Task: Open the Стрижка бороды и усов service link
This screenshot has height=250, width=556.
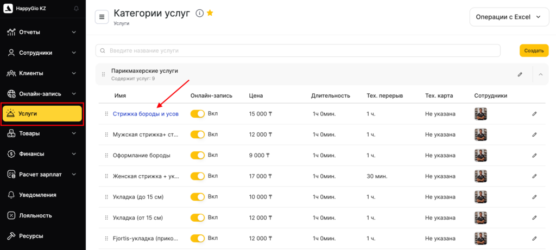Action: pyautogui.click(x=146, y=114)
